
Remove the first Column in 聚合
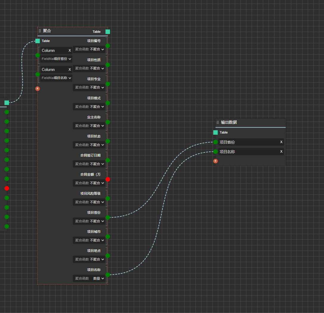(70, 50)
